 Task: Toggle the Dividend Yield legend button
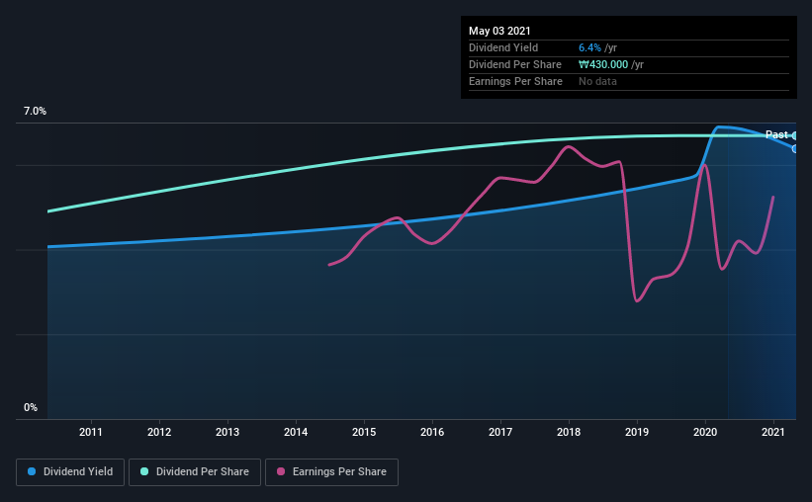70,472
